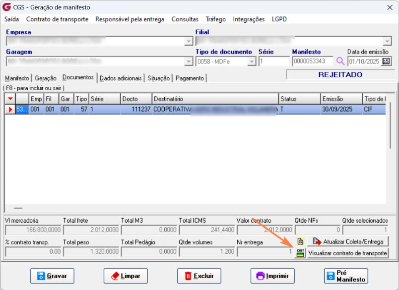The width and height of the screenshot is (399, 290).
Task: Click the Limpar button
Action: coord(126,276)
